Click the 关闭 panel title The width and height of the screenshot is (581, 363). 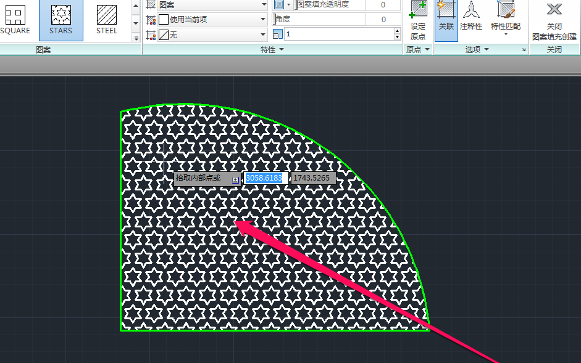tap(554, 49)
